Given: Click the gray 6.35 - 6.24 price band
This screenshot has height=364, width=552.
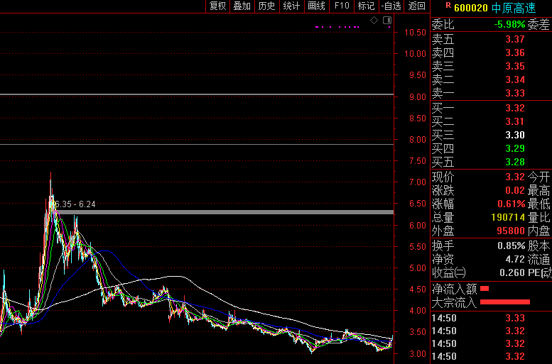Looking at the screenshot, I should pos(213,212).
